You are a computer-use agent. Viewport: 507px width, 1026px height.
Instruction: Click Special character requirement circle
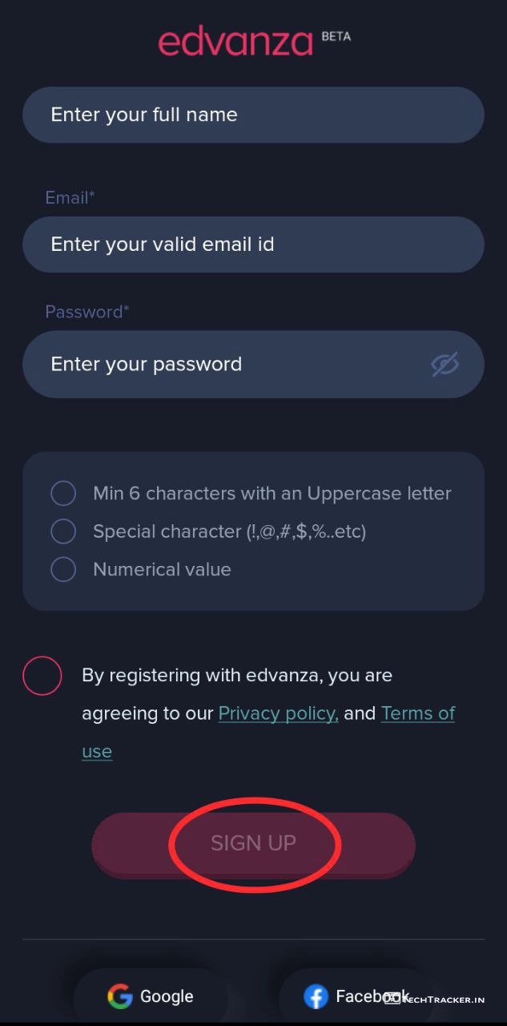coord(63,531)
